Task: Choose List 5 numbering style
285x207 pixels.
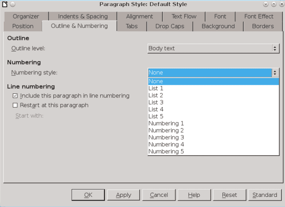Action: [214, 116]
